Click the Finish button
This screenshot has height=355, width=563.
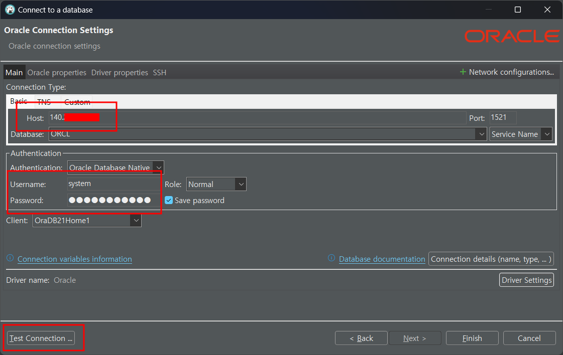[472, 338]
